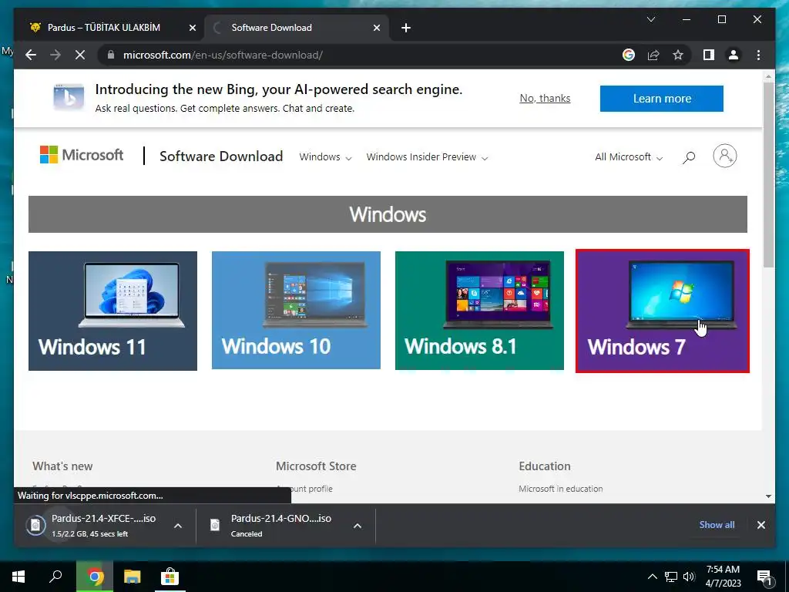Bookmark this page with the star icon
789x592 pixels.
pos(678,55)
